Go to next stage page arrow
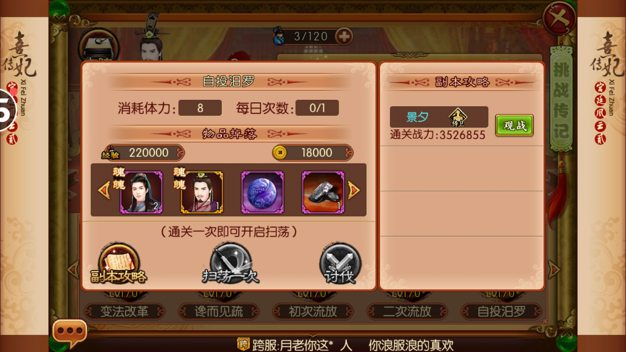Image resolution: width=626 pixels, height=352 pixels. point(554,270)
